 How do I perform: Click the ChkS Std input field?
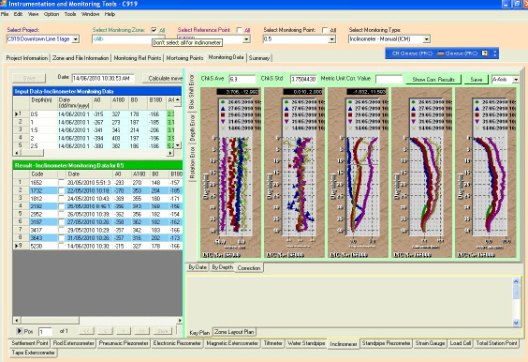click(303, 80)
